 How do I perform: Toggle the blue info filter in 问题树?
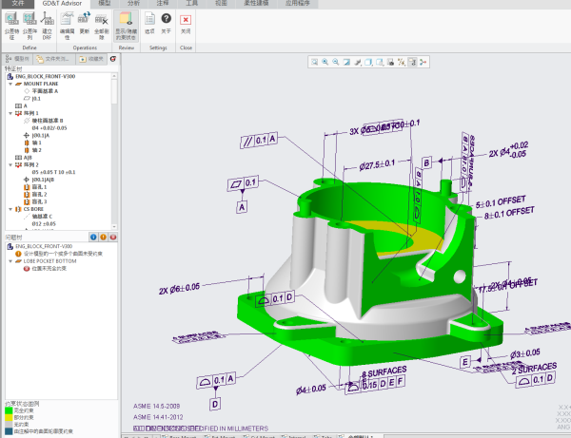(91, 237)
